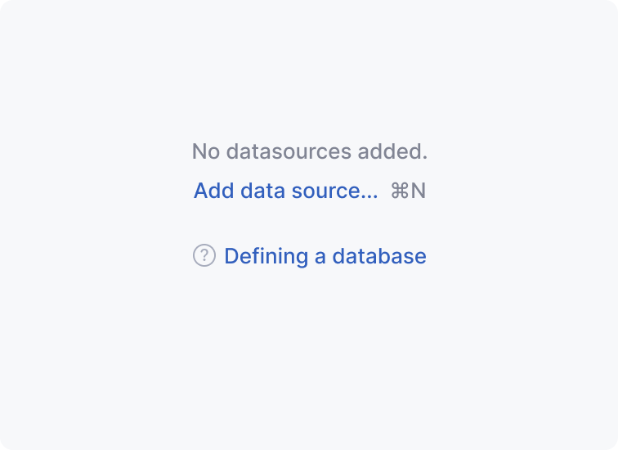Open the Defining a database help link
618x450 pixels.
tap(325, 256)
